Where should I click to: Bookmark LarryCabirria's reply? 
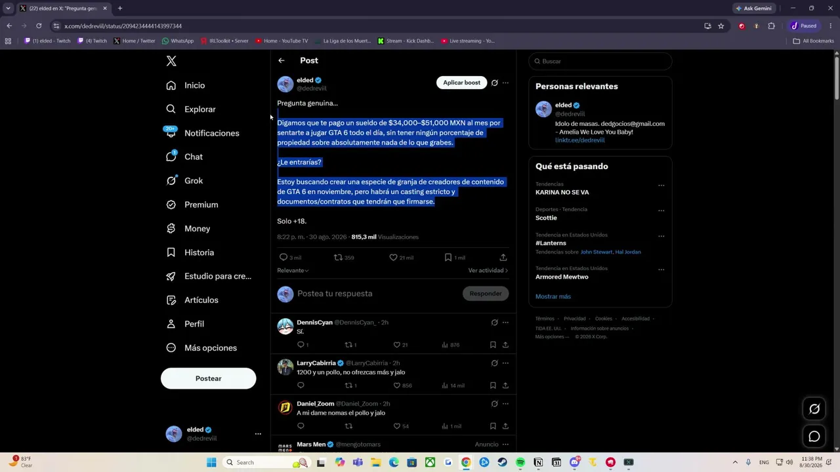493,385
